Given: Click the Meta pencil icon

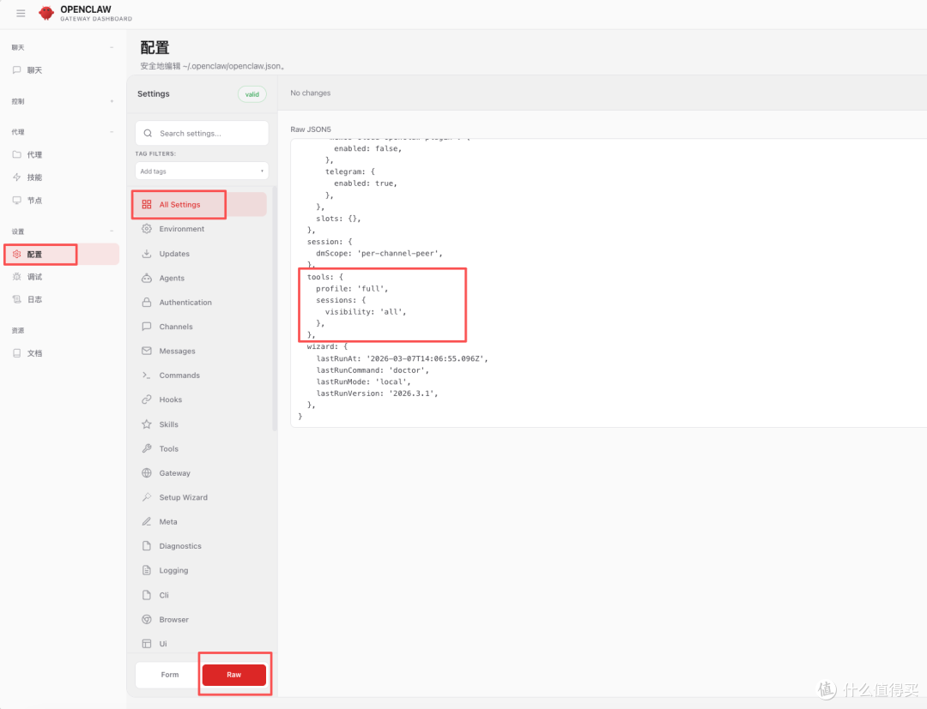Looking at the screenshot, I should [x=147, y=521].
